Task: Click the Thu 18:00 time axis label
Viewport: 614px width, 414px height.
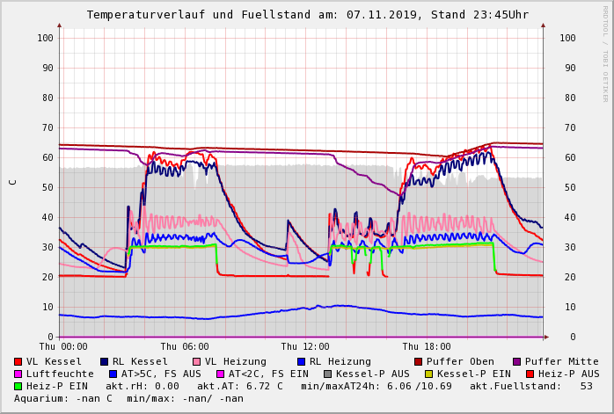Action: (x=427, y=347)
